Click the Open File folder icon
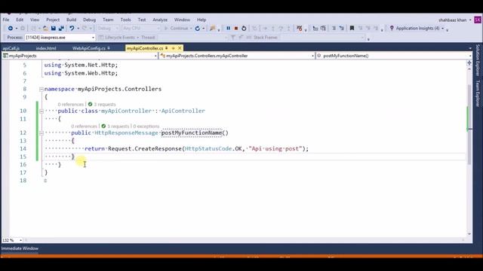 (45, 29)
